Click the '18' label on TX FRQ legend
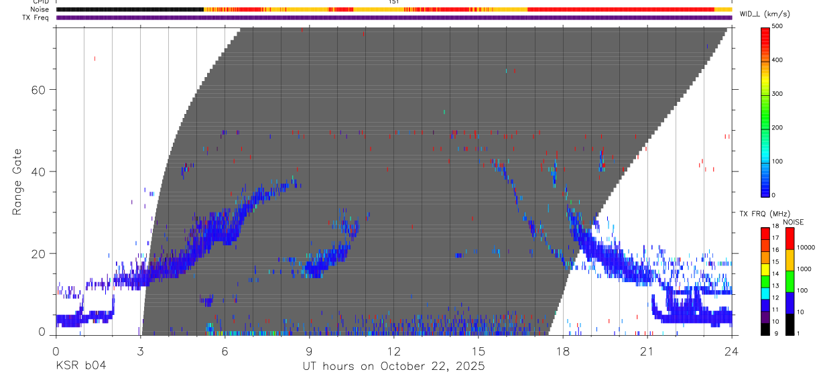This screenshot has width=823, height=380. (x=775, y=227)
